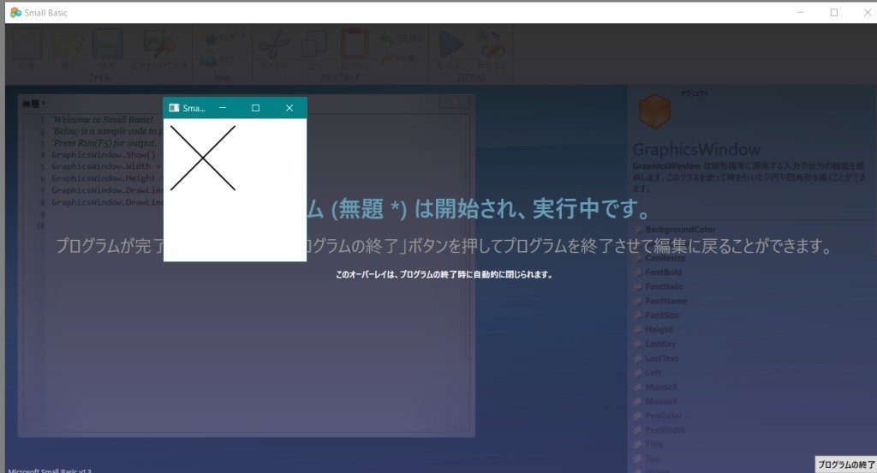The image size is (877, 473).
Task: Click the Paste clipboard icon
Action: [354, 44]
